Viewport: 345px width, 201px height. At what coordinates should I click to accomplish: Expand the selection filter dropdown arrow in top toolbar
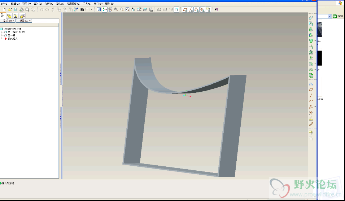point(92,9)
